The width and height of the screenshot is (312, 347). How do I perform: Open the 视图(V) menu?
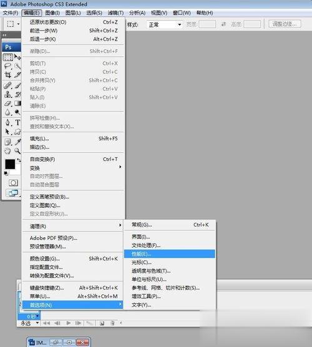(159, 13)
